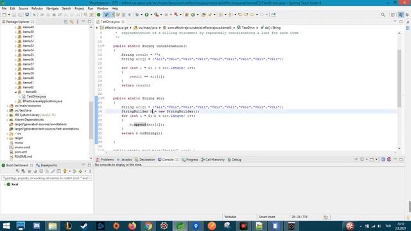Collapse all in Package Explorer
This screenshot has width=411, height=231.
point(66,22)
